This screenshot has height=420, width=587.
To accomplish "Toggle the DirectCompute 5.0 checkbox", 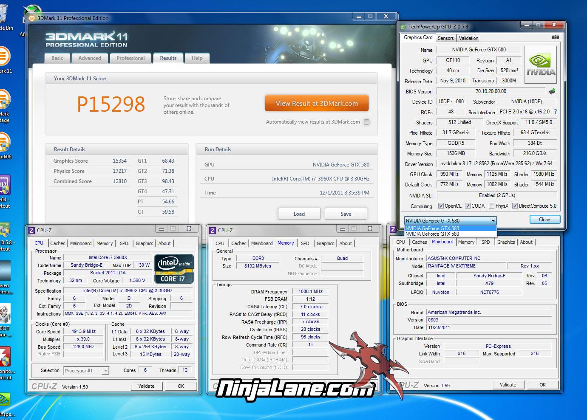I will pos(515,206).
